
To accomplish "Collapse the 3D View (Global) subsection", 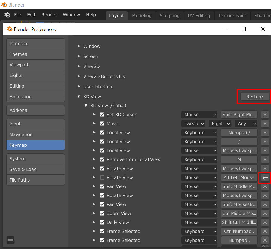I will [x=86, y=106].
